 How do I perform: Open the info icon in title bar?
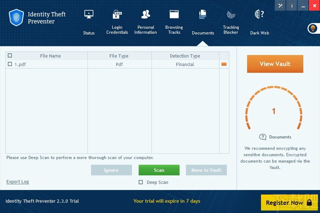click(x=292, y=6)
